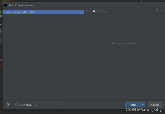Select the dev → origin : dev row
This screenshot has width=165, height=114.
(43, 12)
